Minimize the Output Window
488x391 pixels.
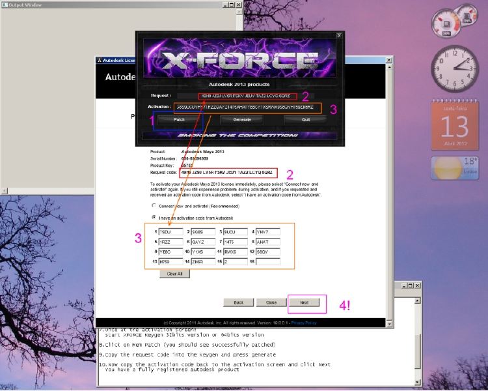pyautogui.click(x=225, y=5)
